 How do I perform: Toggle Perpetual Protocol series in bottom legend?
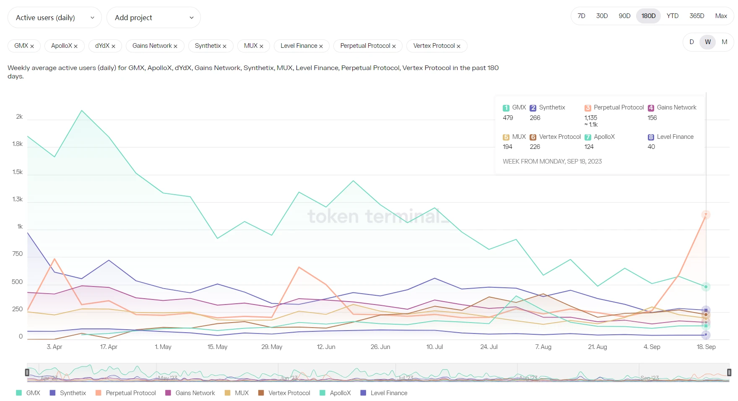pos(126,393)
